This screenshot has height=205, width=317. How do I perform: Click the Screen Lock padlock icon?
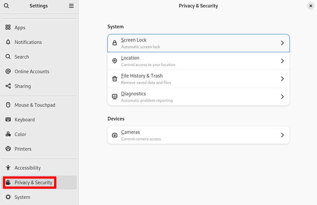pos(115,43)
